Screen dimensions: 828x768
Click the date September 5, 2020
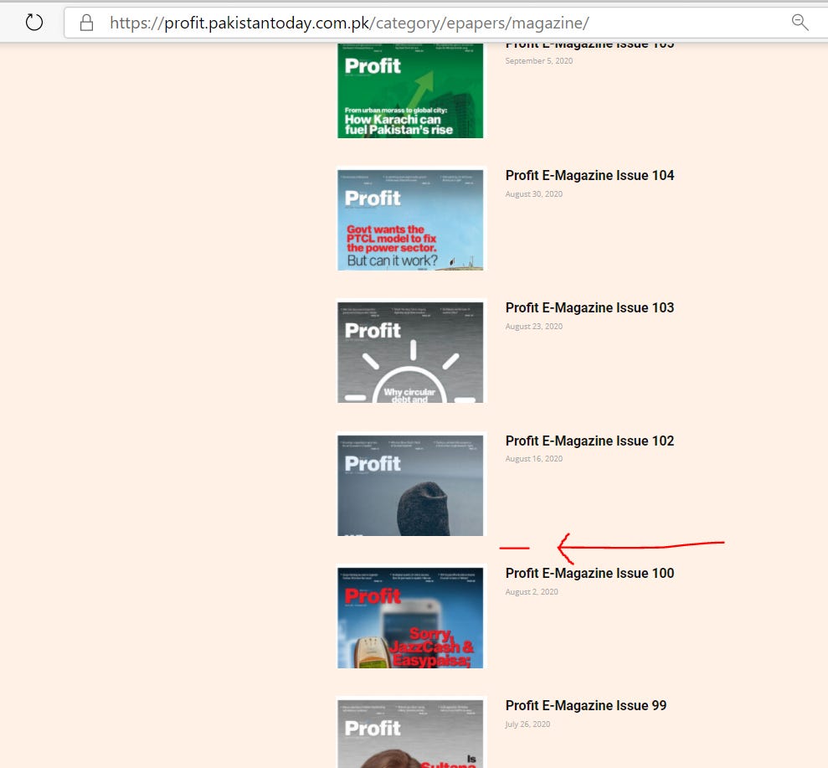[x=538, y=61]
